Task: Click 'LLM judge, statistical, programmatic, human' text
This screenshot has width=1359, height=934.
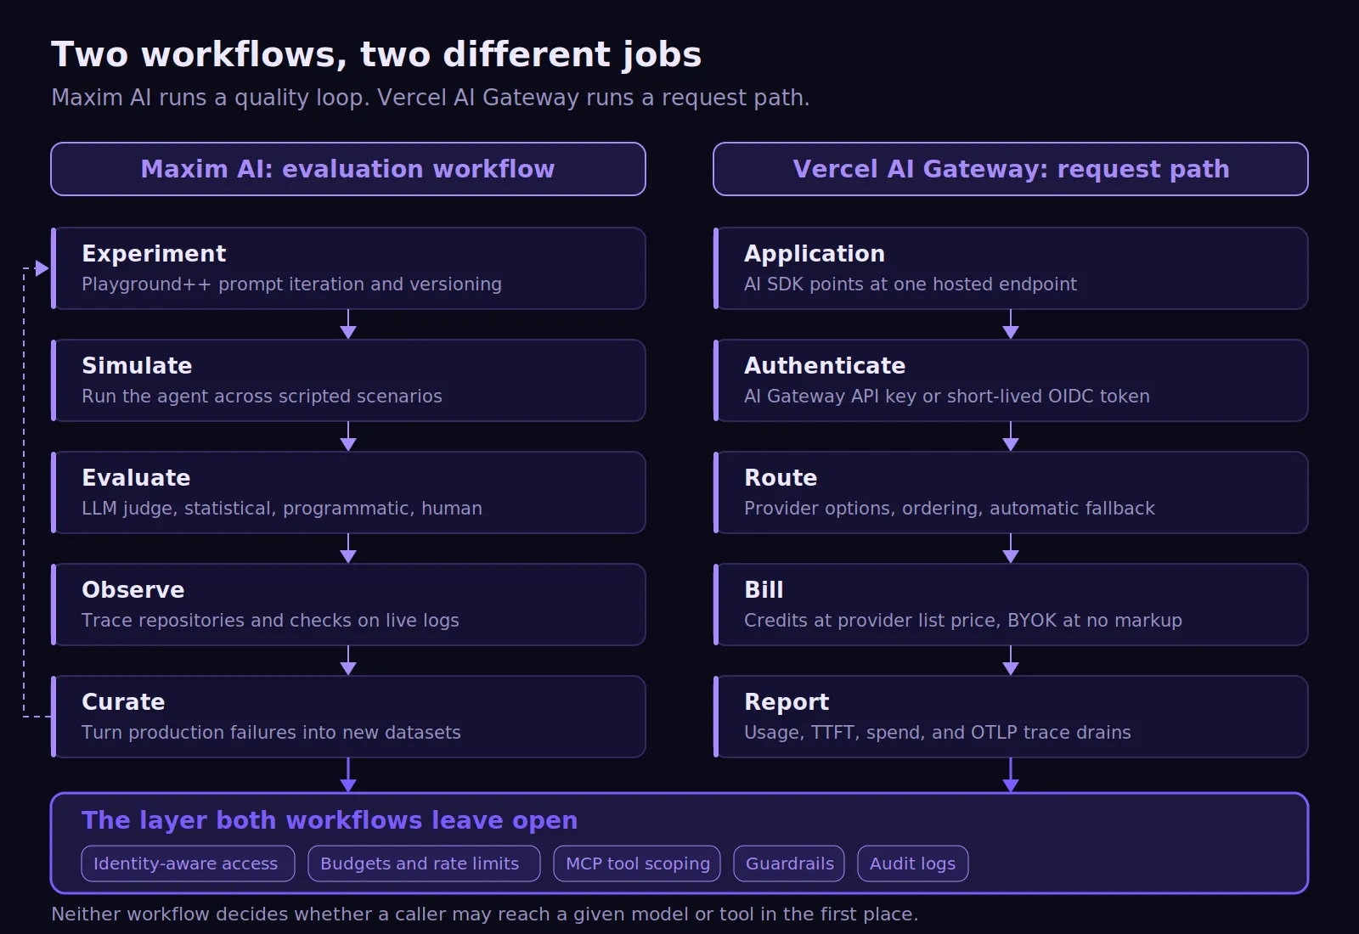Action: [282, 509]
